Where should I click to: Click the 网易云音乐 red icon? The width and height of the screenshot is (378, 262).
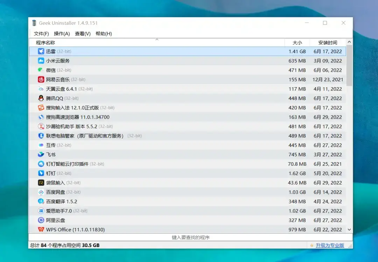click(x=41, y=80)
